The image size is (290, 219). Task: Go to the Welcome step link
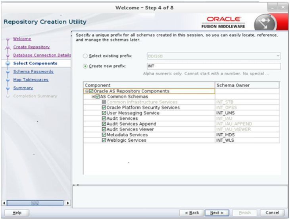coord(22,39)
